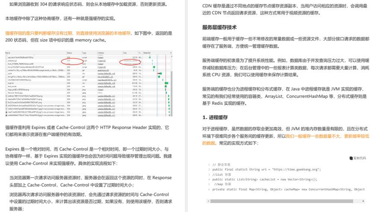
Task: Click the orange text 我们一般缓存一些数据量不大
Action: (314, 136)
